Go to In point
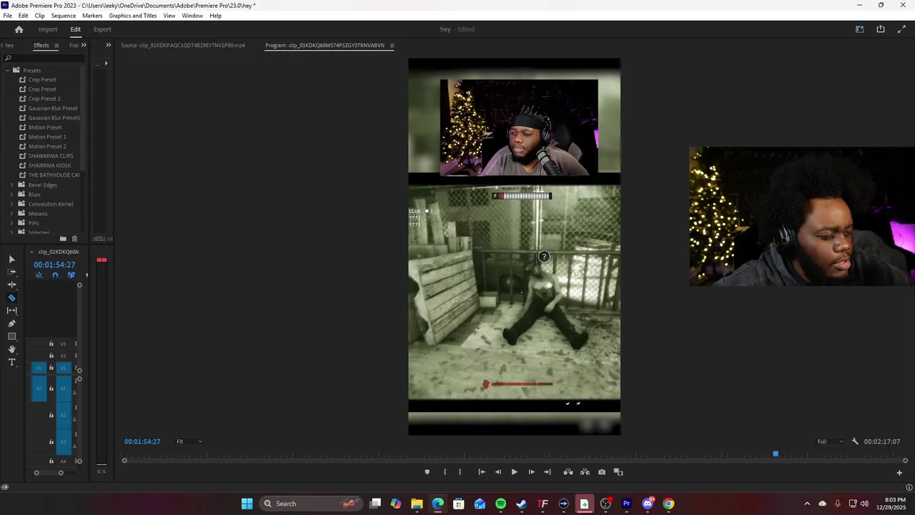 click(482, 472)
